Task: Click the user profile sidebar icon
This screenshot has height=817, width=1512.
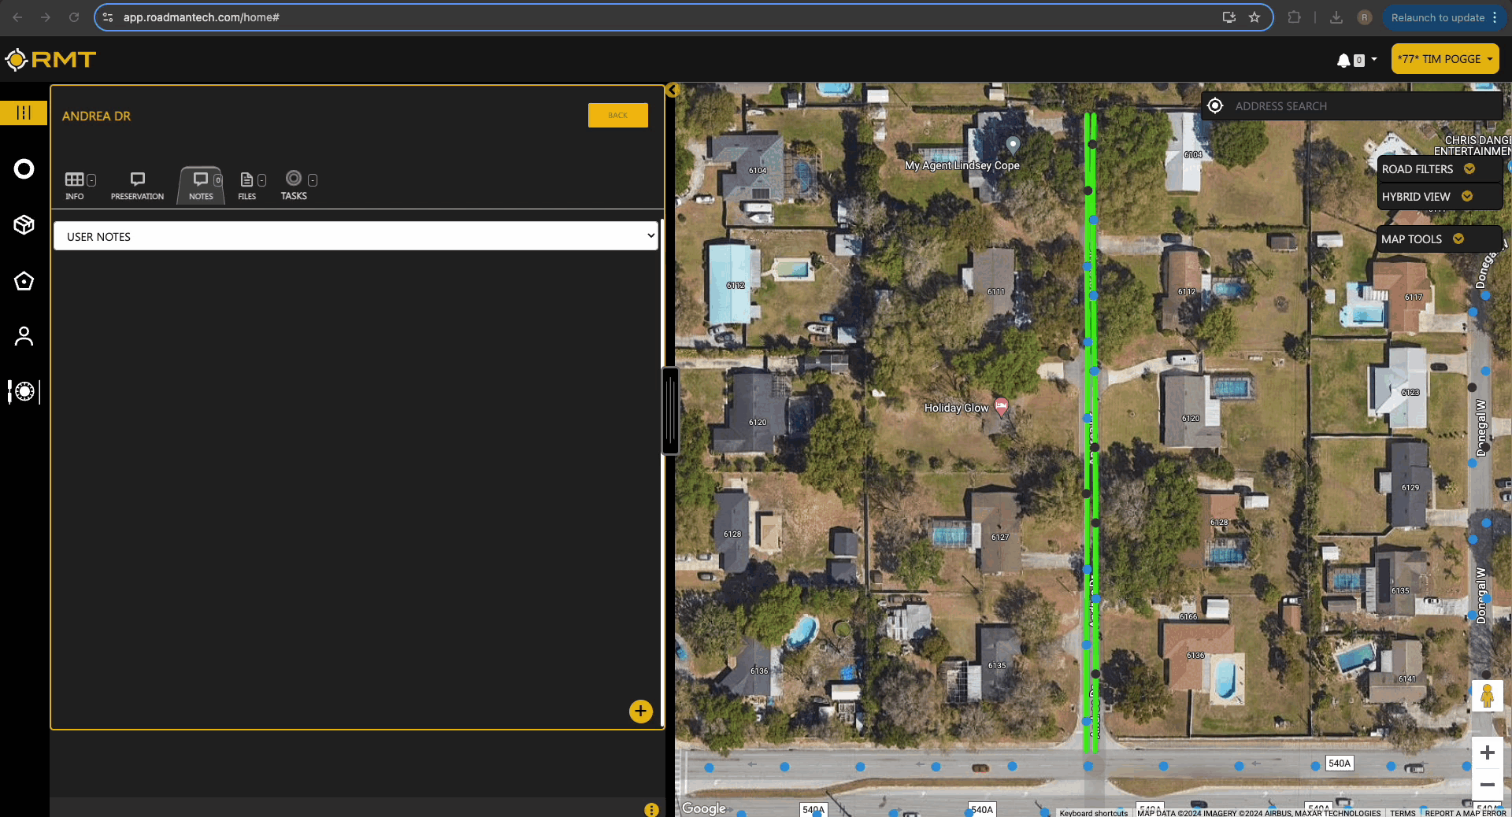Action: pos(24,337)
